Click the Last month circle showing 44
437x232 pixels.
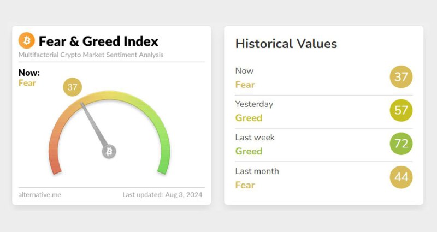(401, 177)
